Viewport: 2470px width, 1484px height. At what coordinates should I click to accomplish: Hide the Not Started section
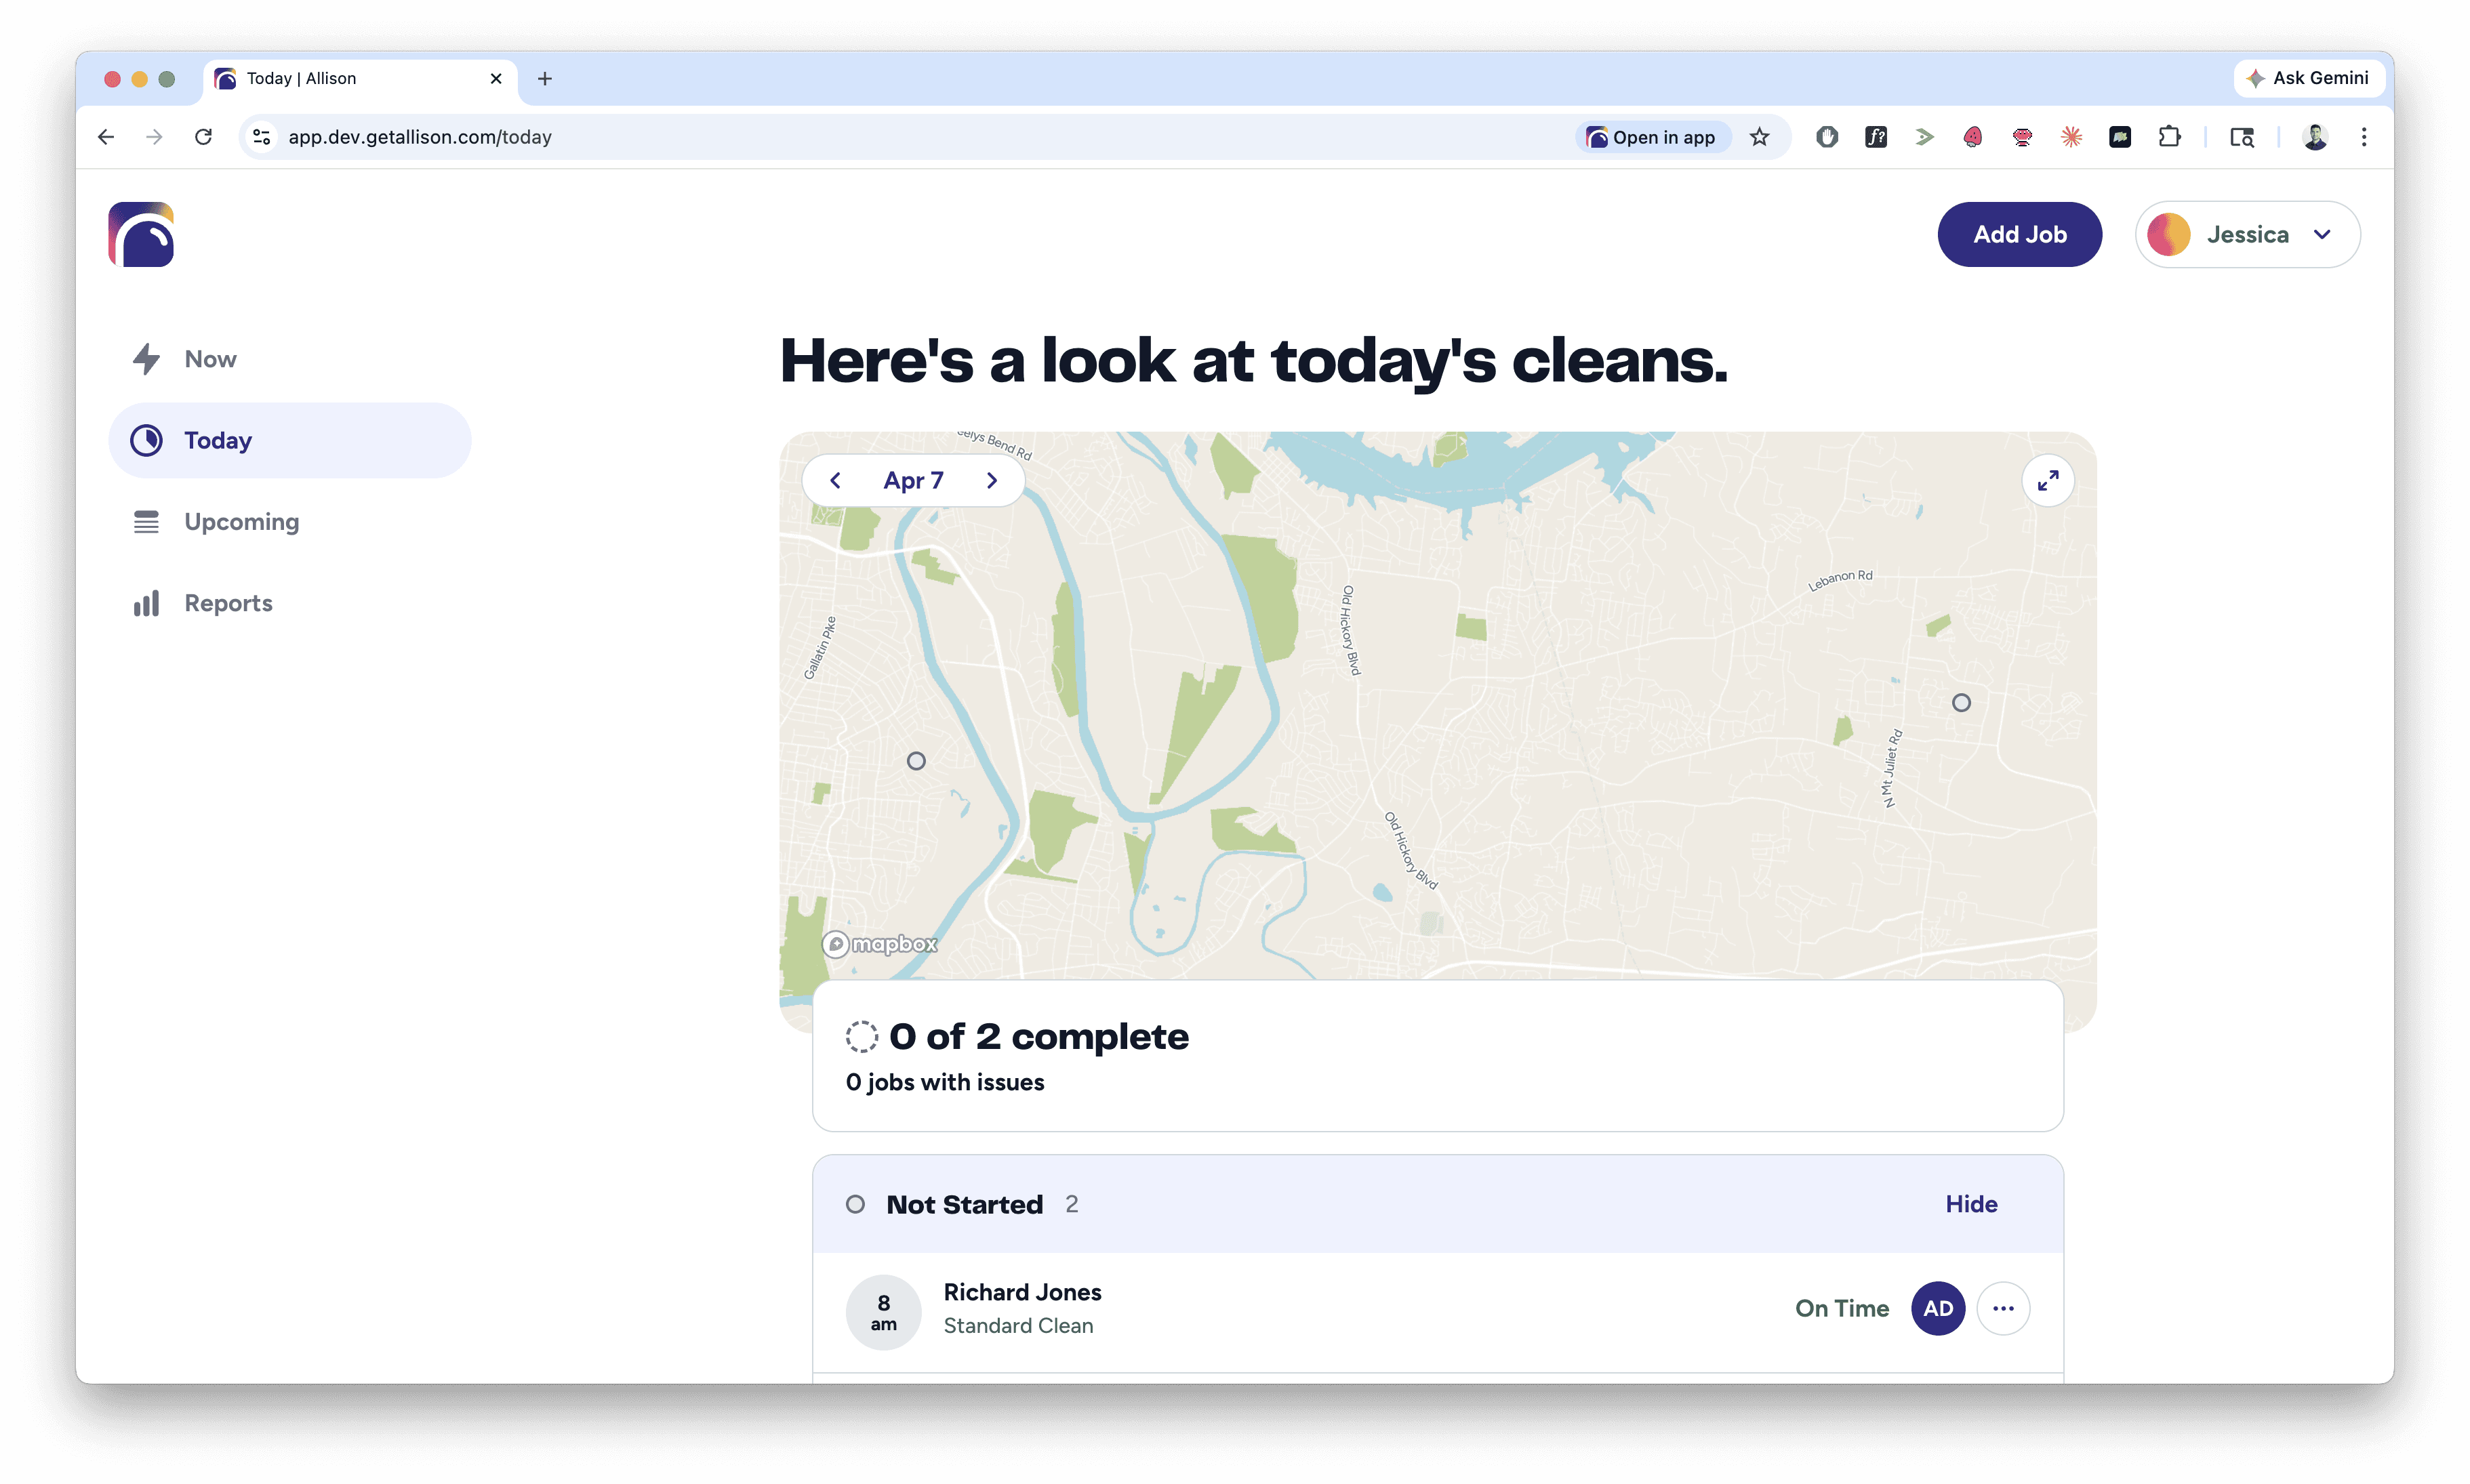coord(1970,1204)
